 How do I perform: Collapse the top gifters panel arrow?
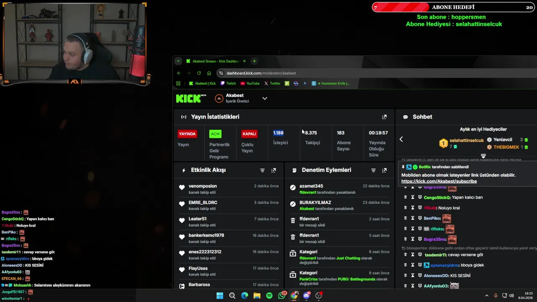point(401,139)
